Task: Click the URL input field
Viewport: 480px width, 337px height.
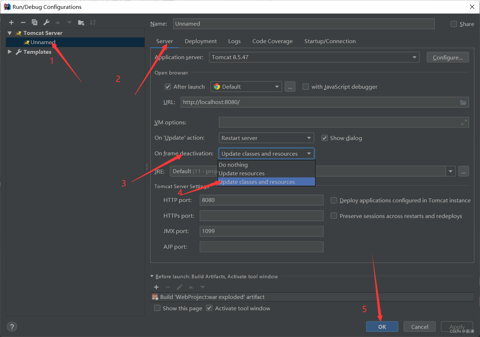Action: coord(324,102)
